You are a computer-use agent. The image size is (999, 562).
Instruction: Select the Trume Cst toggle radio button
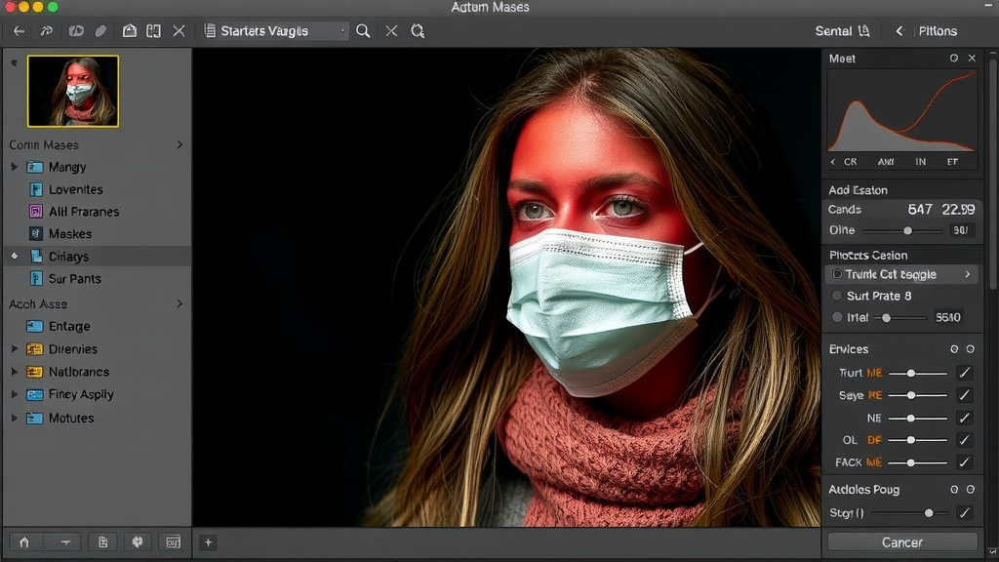click(836, 274)
